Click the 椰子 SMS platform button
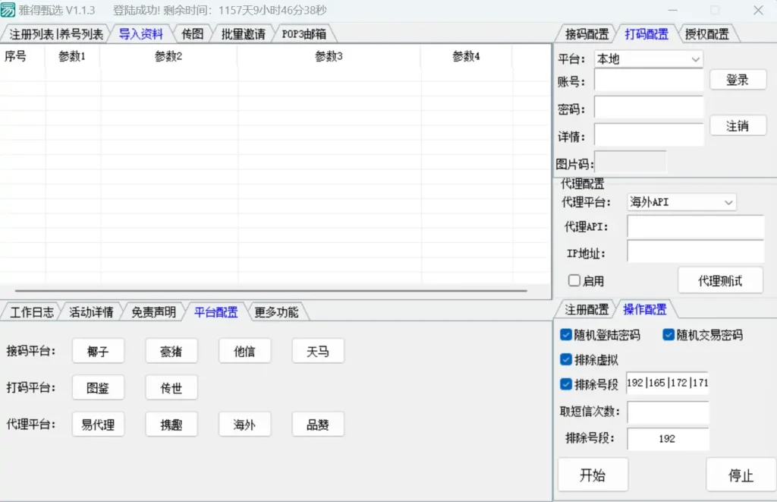This screenshot has height=502, width=777. (98, 351)
